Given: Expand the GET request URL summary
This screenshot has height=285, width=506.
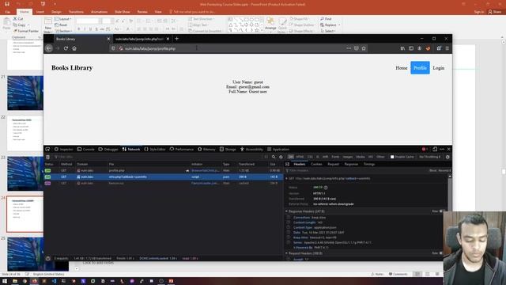Looking at the screenshot, I should click(x=286, y=178).
